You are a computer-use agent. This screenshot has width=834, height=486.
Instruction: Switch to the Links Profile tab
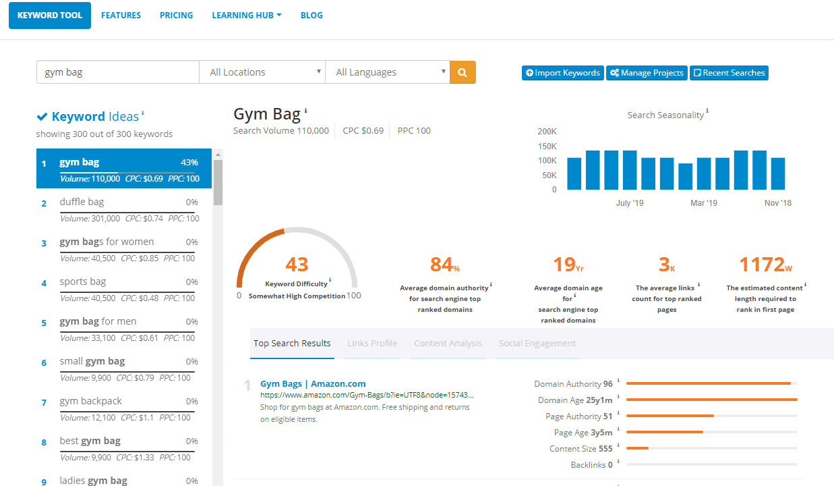[x=372, y=344]
